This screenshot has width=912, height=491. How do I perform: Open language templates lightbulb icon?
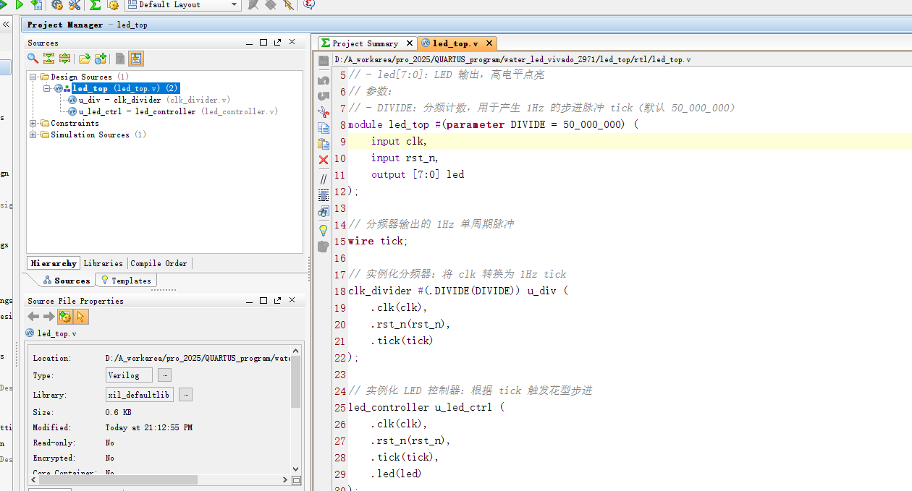click(x=324, y=230)
